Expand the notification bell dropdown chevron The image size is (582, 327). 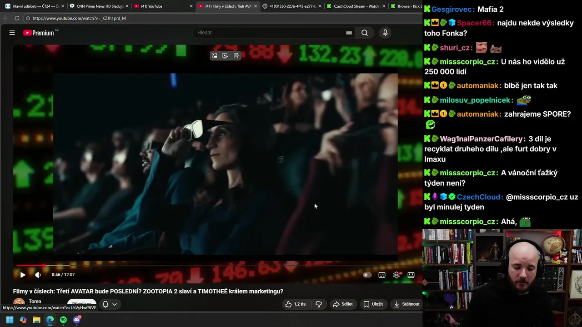point(115,304)
